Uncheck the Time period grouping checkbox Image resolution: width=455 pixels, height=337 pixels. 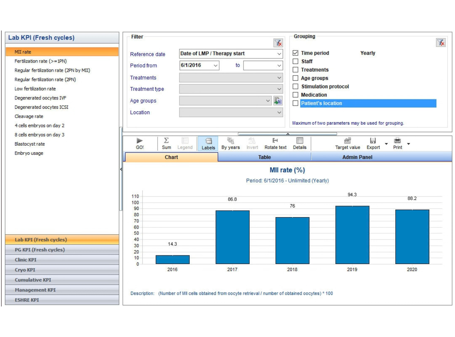pyautogui.click(x=296, y=53)
